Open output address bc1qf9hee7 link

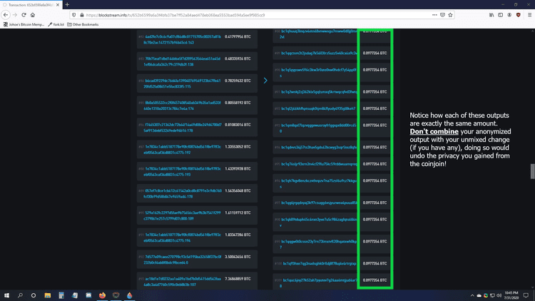point(320,263)
